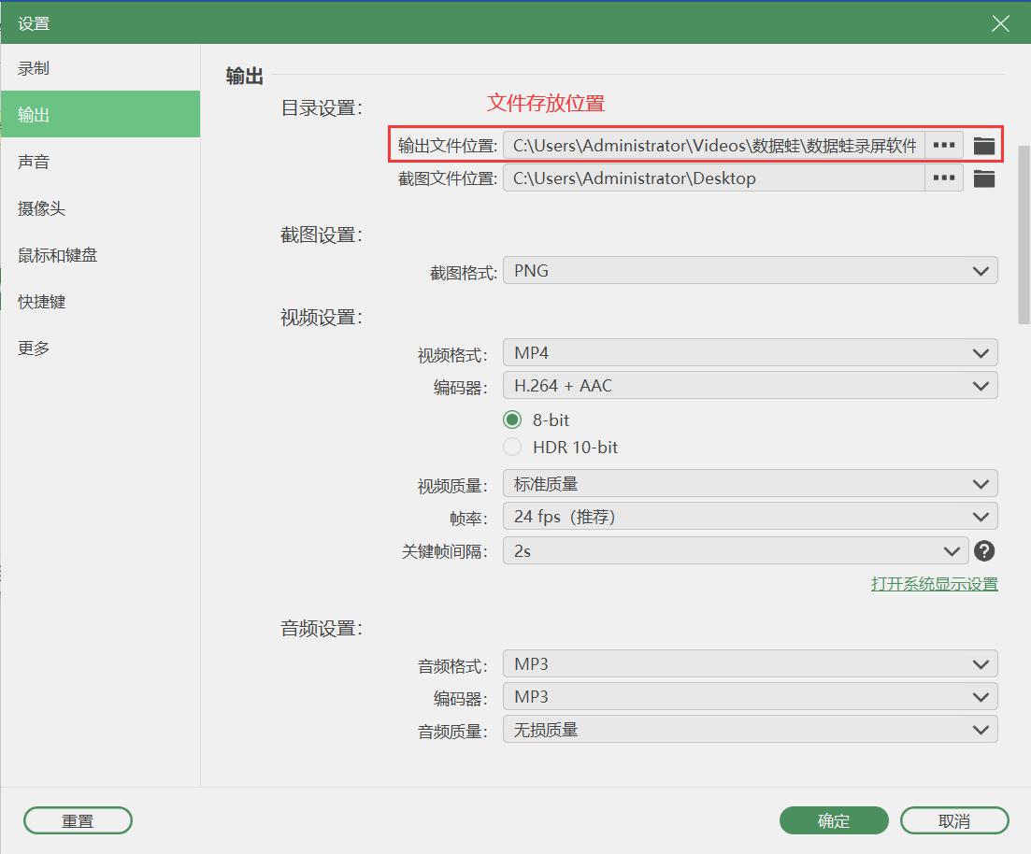
Task: Browse screenshot path with three-dots button
Action: tap(943, 178)
